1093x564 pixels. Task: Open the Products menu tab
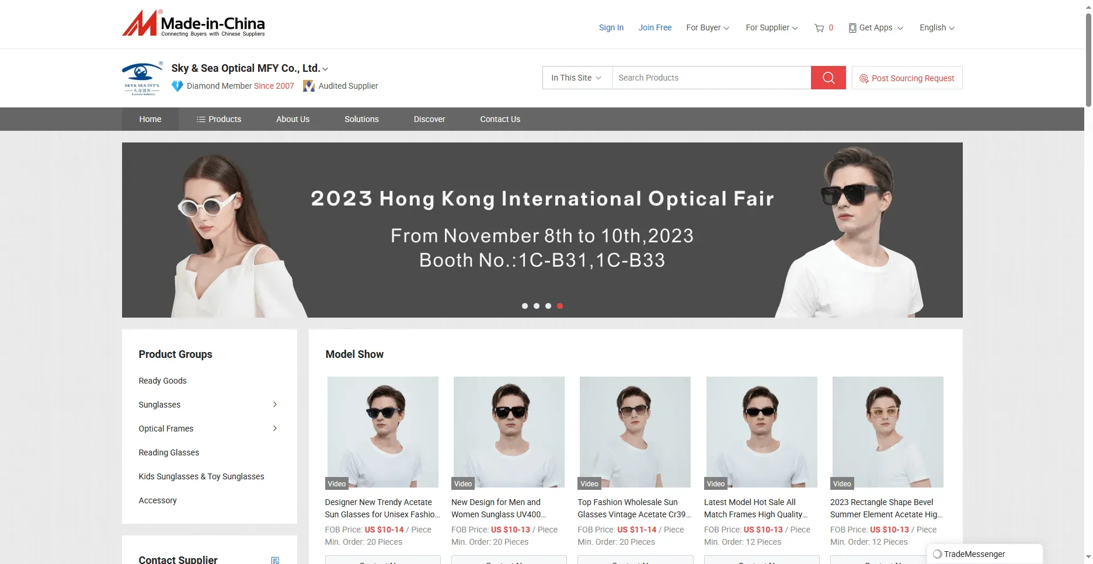219,119
